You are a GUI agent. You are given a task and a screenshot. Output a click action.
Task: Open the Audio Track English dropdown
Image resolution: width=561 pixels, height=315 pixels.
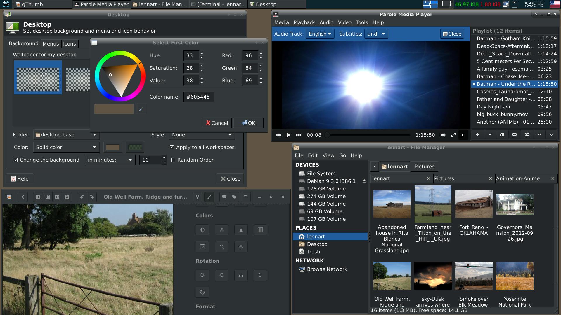coord(320,34)
